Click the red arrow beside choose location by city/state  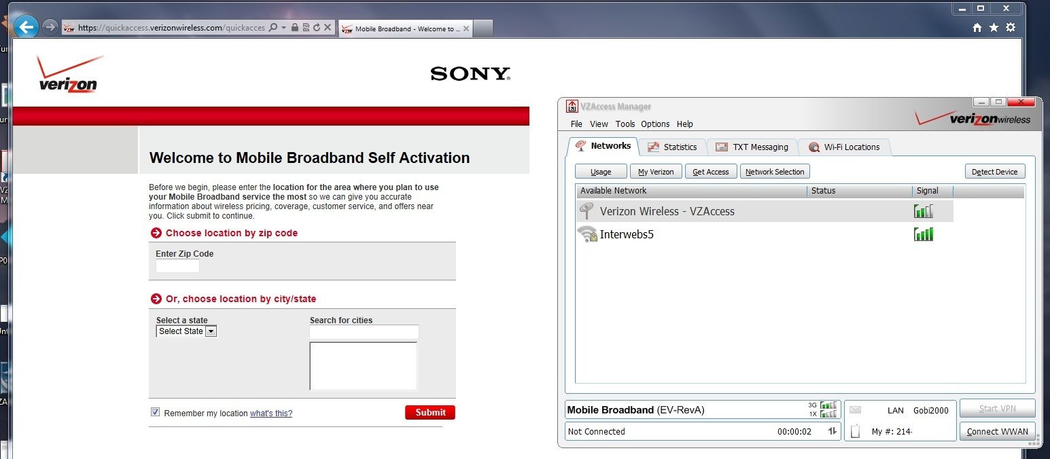click(156, 299)
